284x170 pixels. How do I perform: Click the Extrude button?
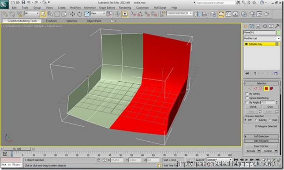(251, 151)
